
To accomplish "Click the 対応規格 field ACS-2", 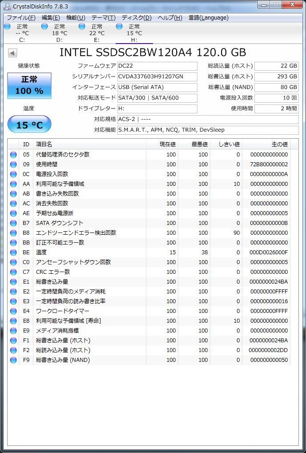I will (208, 119).
